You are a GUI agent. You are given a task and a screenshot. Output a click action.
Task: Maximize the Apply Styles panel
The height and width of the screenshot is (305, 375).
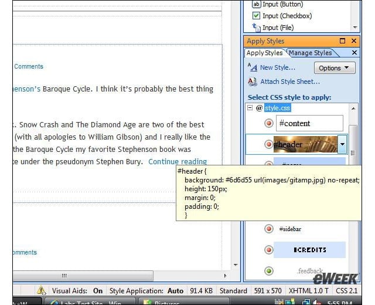[x=342, y=41]
